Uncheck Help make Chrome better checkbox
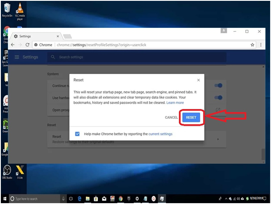271x204 pixels. 77,134
